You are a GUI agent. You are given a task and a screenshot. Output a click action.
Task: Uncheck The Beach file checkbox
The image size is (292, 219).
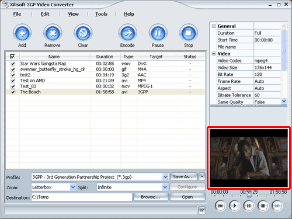(x=13, y=92)
